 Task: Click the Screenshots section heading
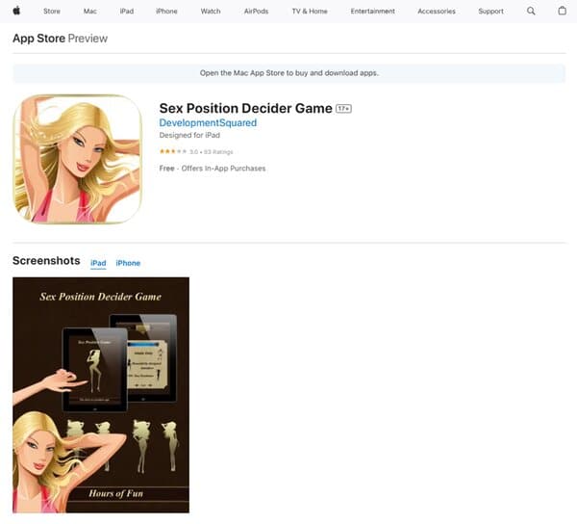tap(46, 260)
